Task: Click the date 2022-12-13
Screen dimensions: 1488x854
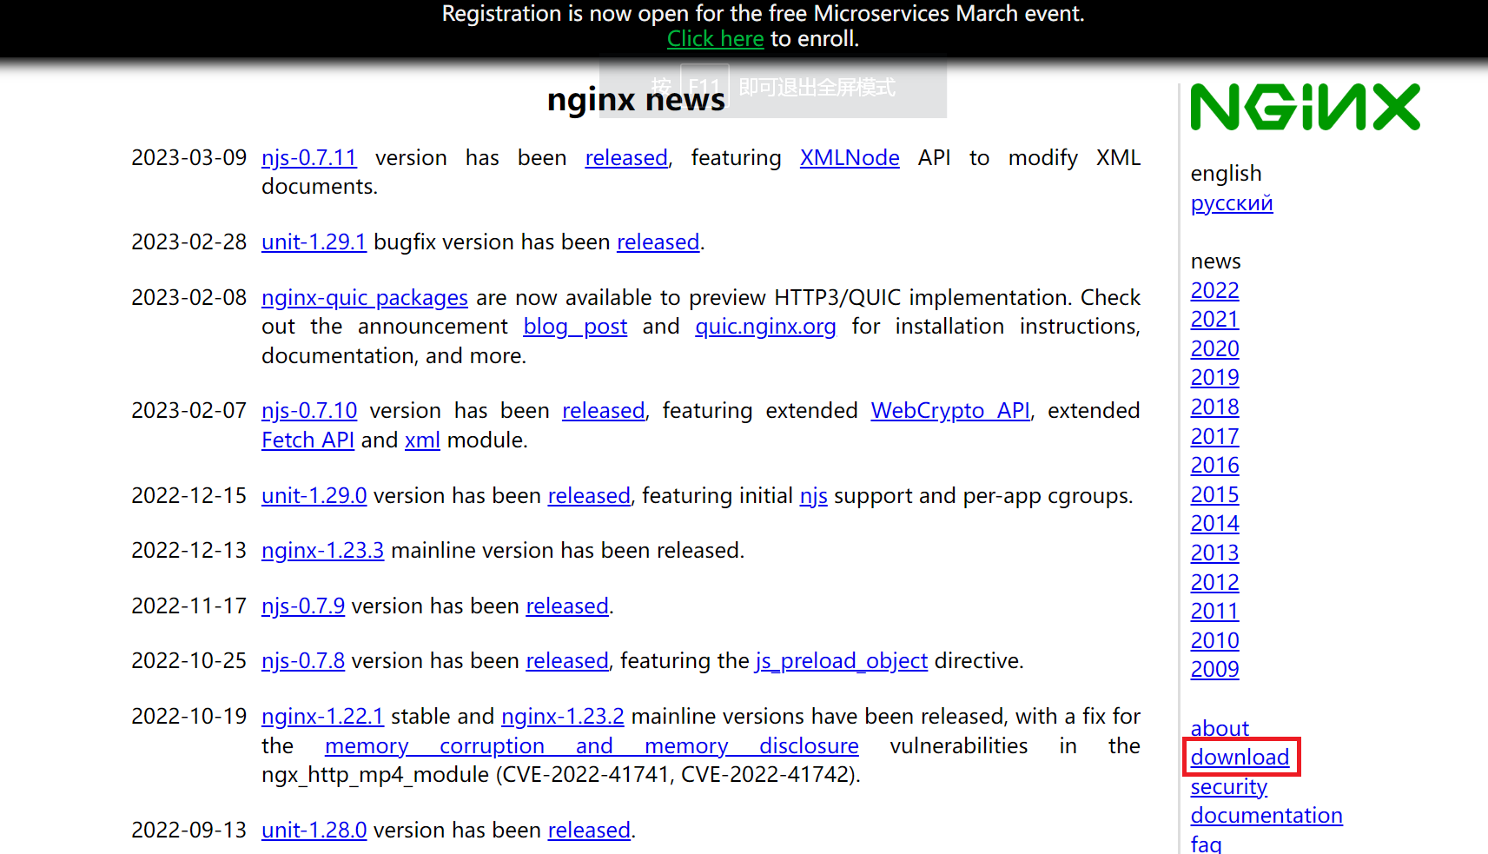Action: [x=189, y=551]
